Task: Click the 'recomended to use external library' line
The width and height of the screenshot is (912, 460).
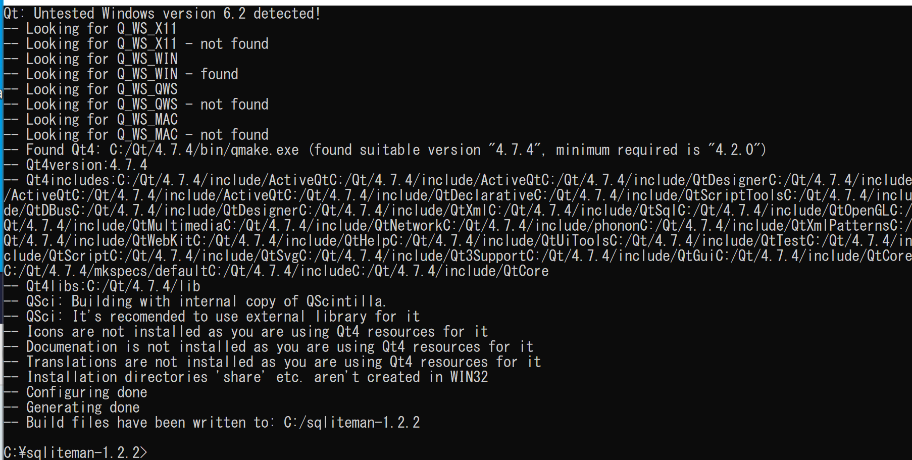Action: 212,317
